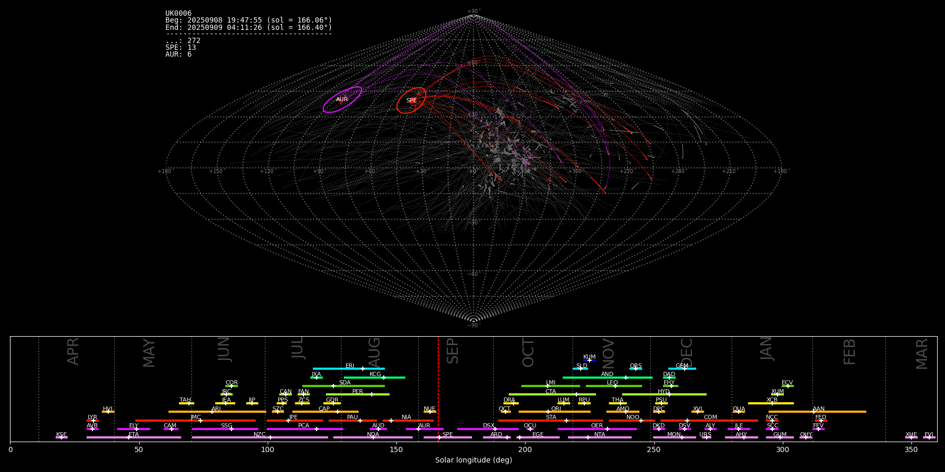Image resolution: width=945 pixels, height=472 pixels.
Task: Select the NDA shower bar
Action: click(x=373, y=437)
